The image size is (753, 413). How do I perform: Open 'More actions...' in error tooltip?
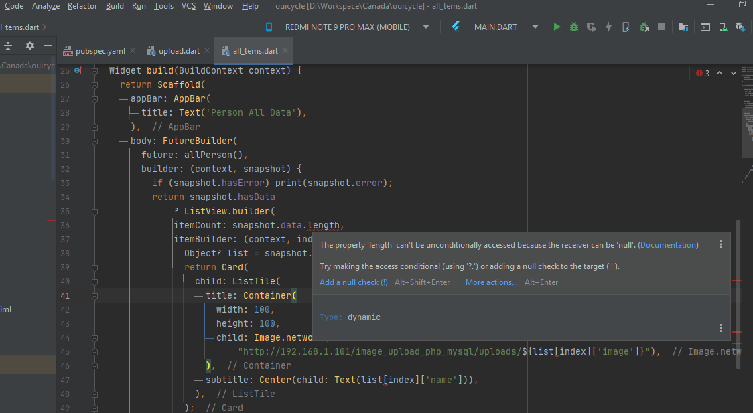(x=491, y=282)
